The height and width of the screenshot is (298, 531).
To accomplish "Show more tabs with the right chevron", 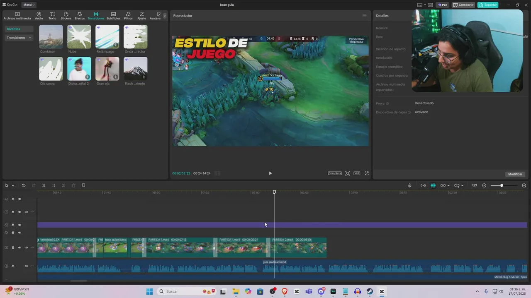I will coord(165,16).
